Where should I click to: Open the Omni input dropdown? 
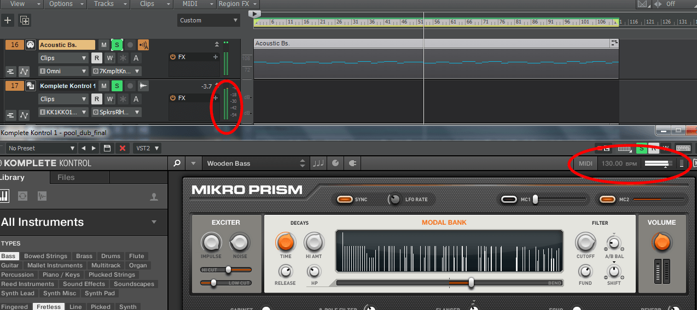[63, 71]
